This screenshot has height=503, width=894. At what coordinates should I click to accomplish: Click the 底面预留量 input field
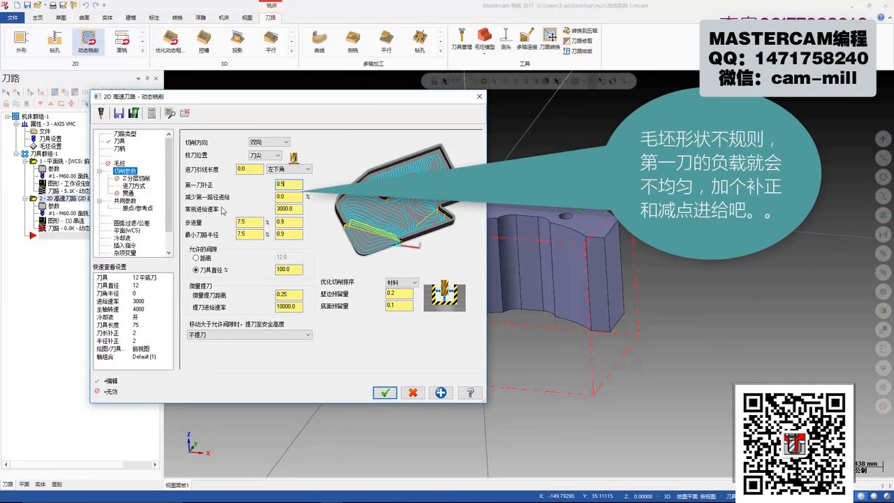(400, 305)
